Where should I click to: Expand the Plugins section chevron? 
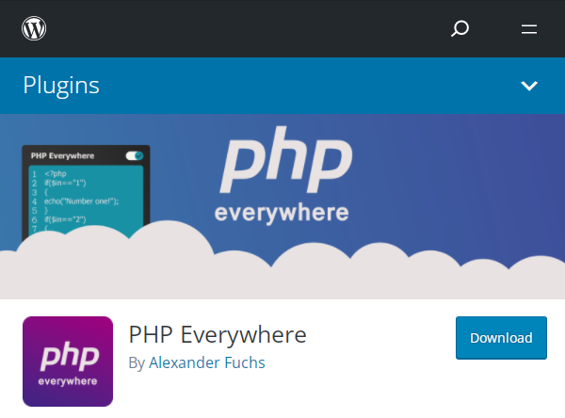click(x=529, y=86)
